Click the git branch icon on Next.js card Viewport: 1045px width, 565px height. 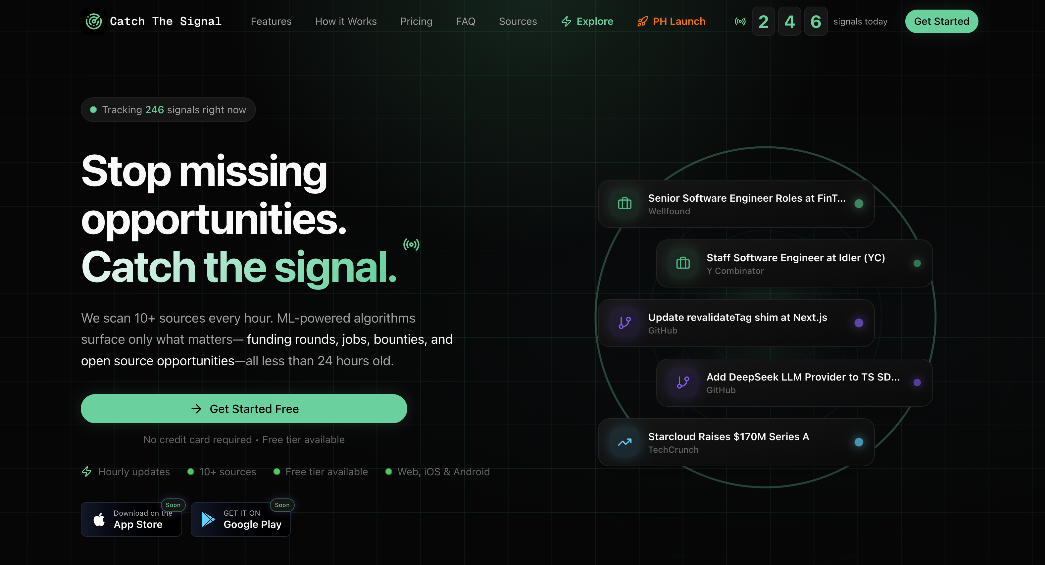click(625, 323)
